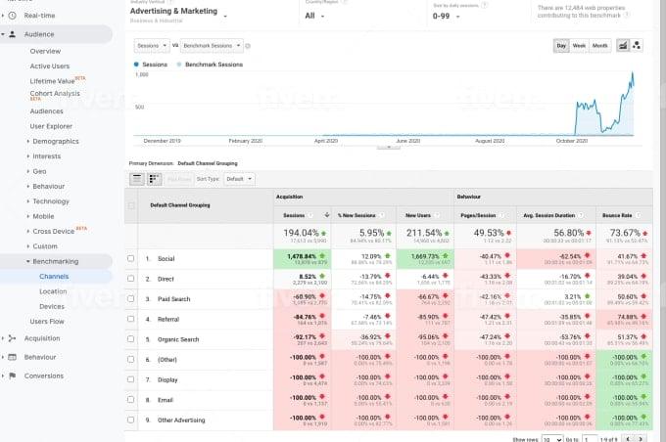Expand the Geo section
This screenshot has height=442, width=666.
pyautogui.click(x=39, y=171)
